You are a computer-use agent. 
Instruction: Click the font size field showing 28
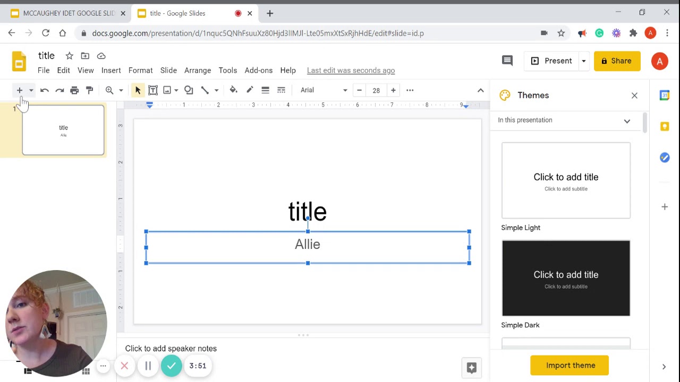coord(376,90)
